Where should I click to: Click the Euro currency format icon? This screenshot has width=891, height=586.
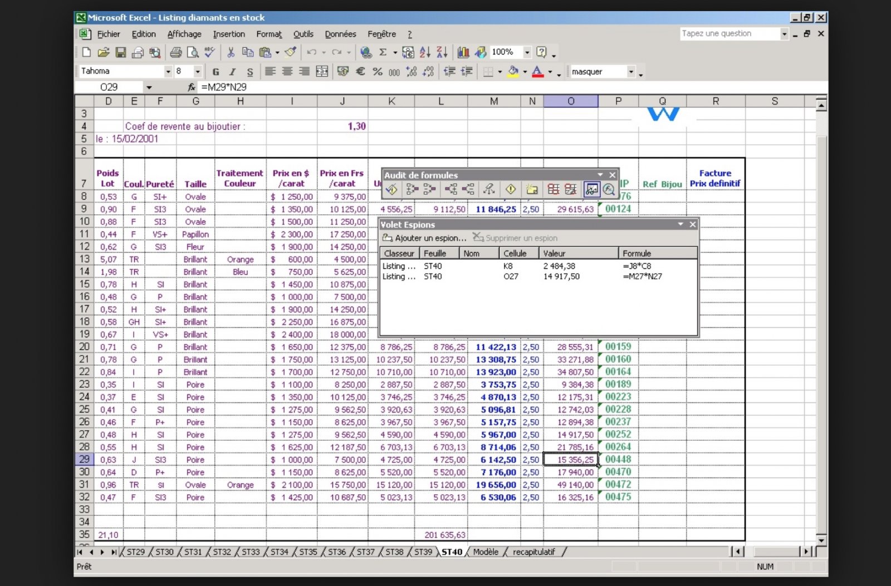point(360,71)
